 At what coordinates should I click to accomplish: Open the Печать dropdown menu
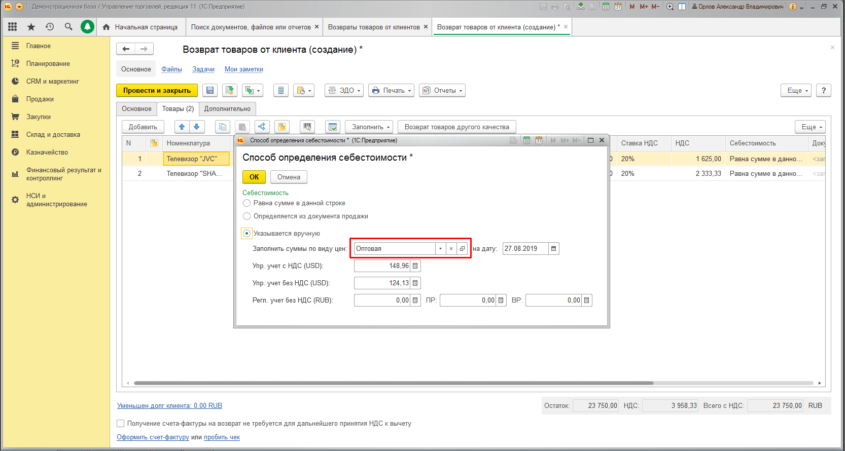point(391,90)
